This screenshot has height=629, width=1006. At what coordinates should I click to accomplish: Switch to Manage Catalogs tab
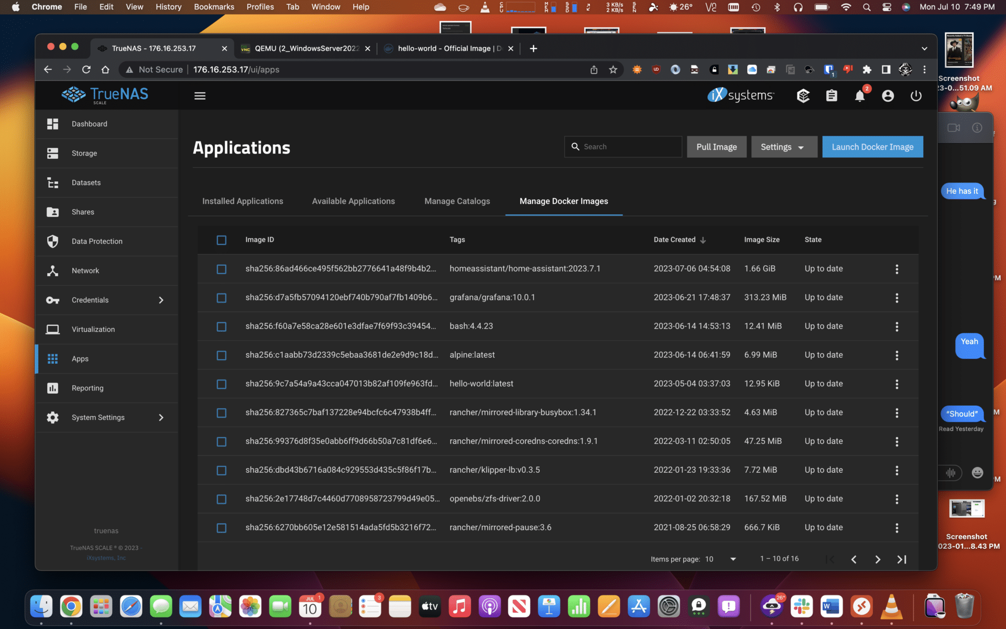pos(457,201)
